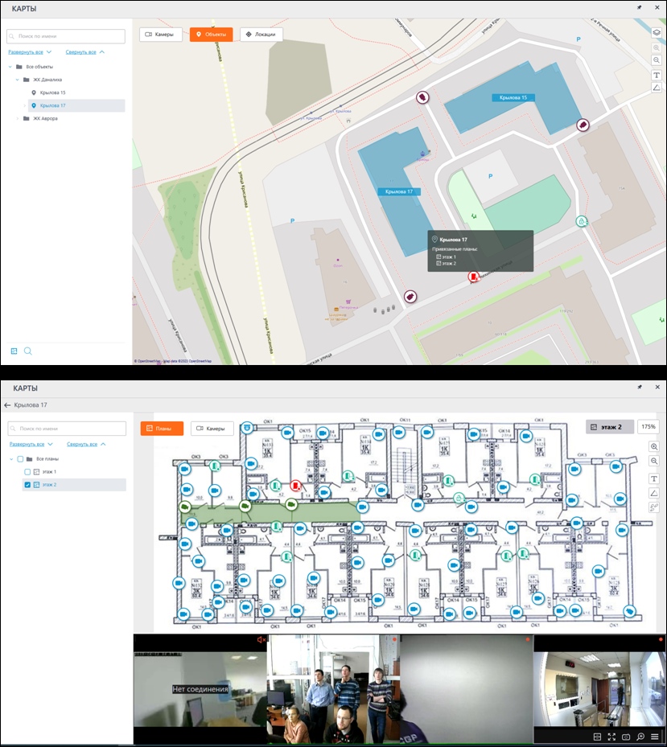
Task: Collapse the ЖК Даналиха folder
Action: click(x=18, y=80)
